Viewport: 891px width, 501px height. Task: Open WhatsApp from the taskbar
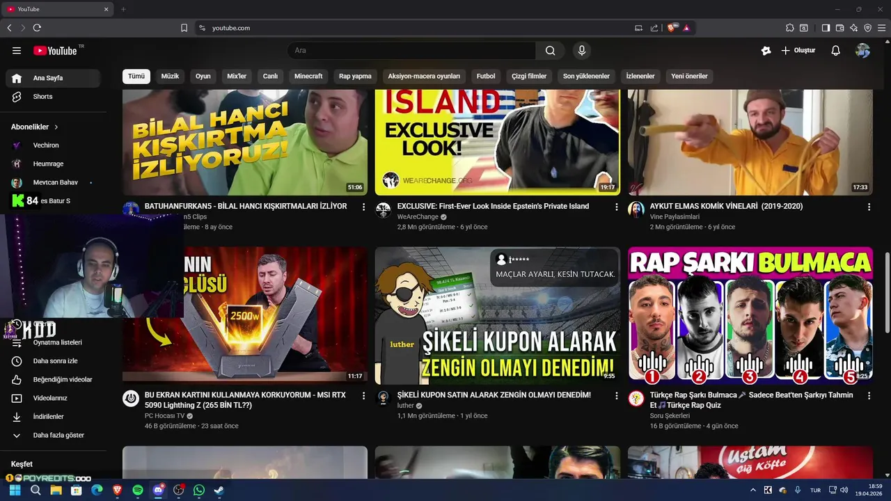pyautogui.click(x=199, y=490)
